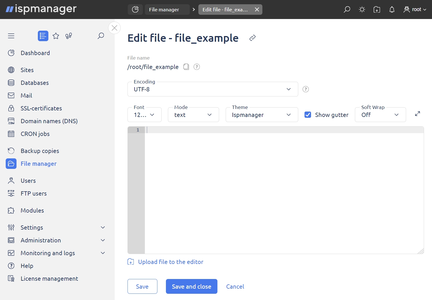Open the Mode text dropdown
432x300 pixels.
pos(193,115)
